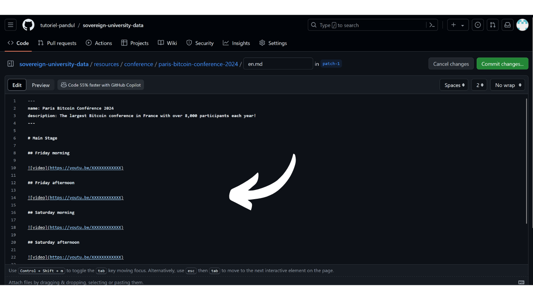Image resolution: width=533 pixels, height=300 pixels.
Task: Click the video link on line 10
Action: 76,168
